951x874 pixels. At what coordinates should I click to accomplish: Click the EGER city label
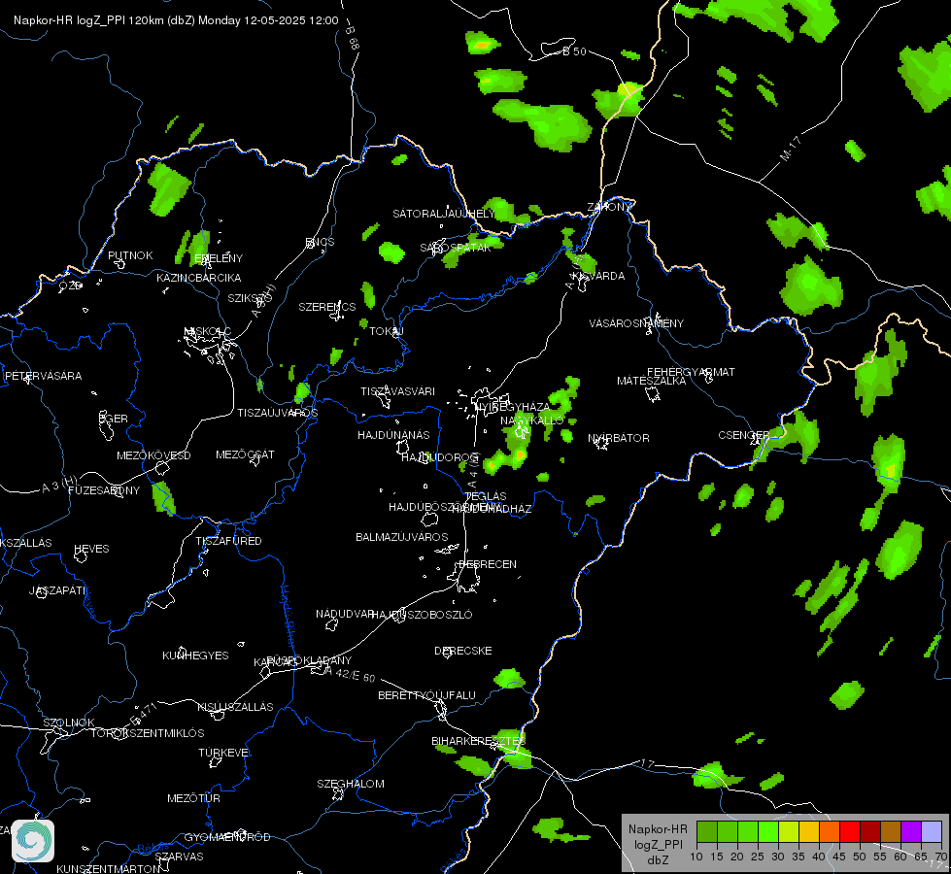click(114, 419)
